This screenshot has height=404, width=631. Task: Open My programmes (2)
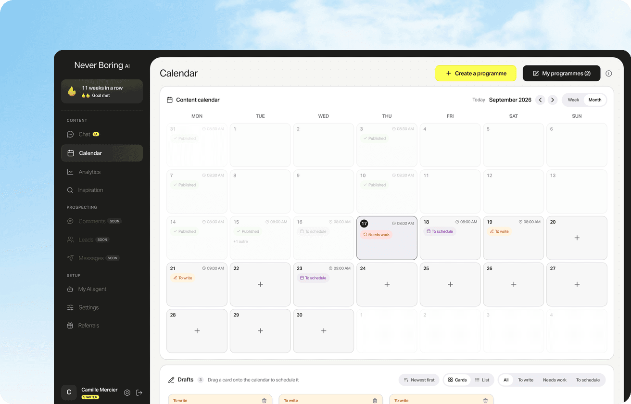[562, 74]
